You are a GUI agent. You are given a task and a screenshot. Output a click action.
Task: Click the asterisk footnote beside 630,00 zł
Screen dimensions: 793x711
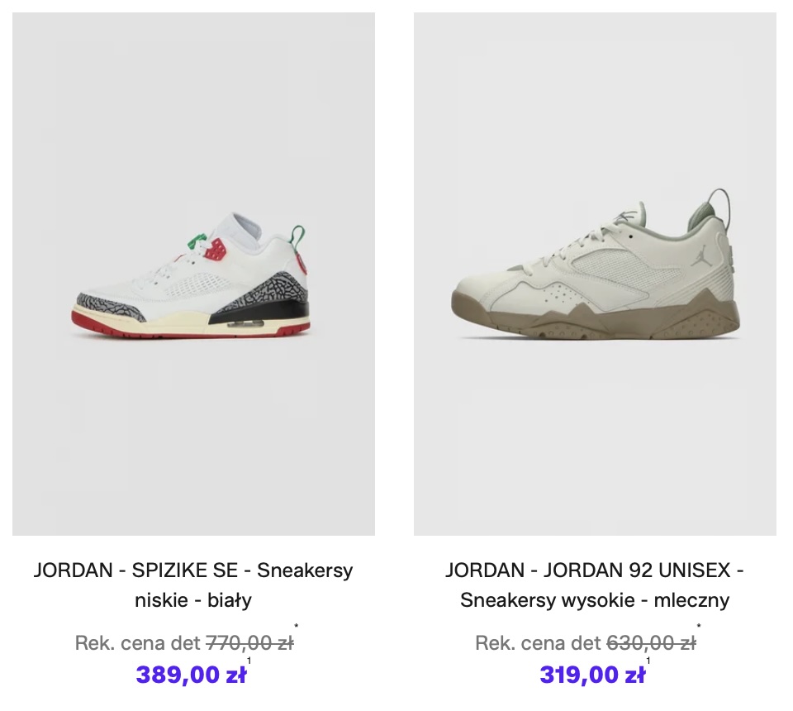click(x=699, y=627)
